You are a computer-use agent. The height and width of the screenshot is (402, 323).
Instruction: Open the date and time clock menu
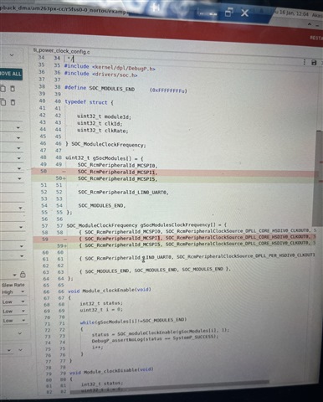point(293,13)
